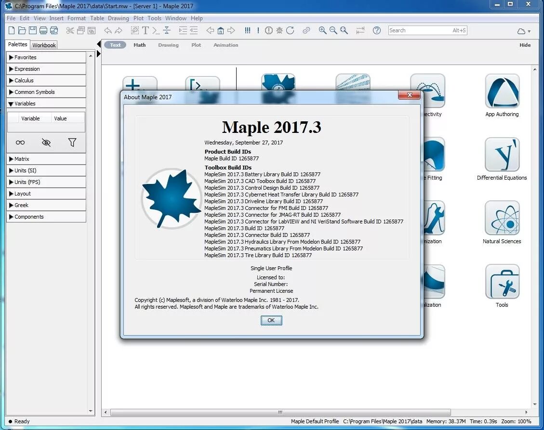The image size is (544, 430).
Task: Click into the Search field
Action: pos(427,30)
